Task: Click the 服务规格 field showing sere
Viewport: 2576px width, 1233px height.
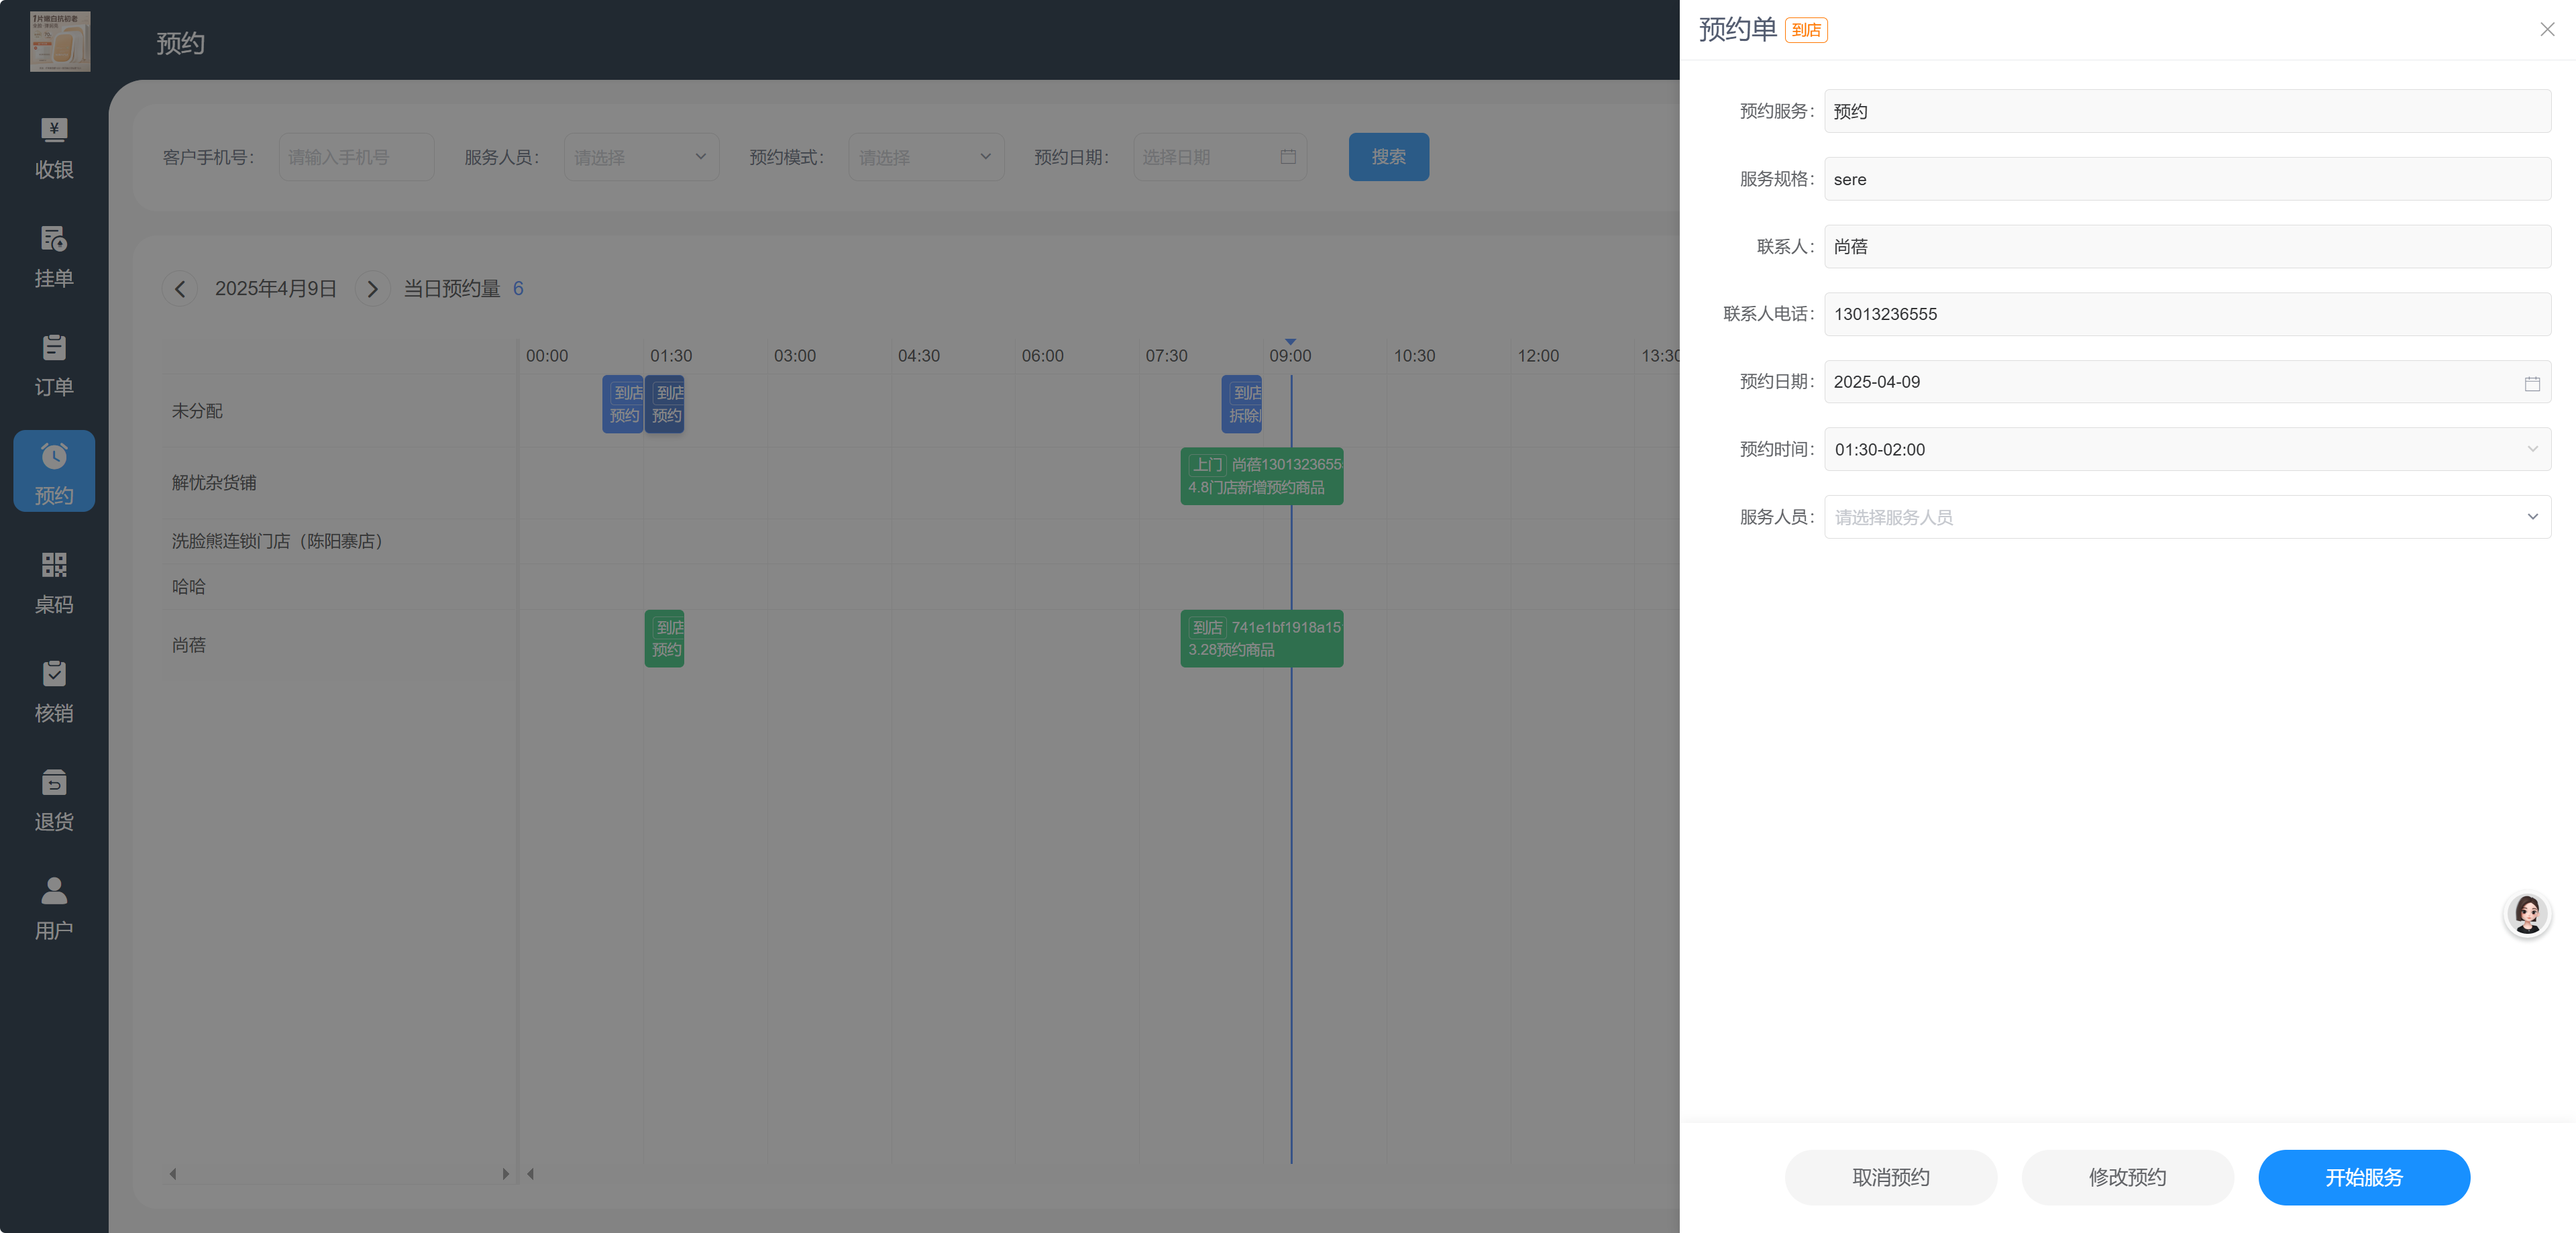Action: (2187, 179)
